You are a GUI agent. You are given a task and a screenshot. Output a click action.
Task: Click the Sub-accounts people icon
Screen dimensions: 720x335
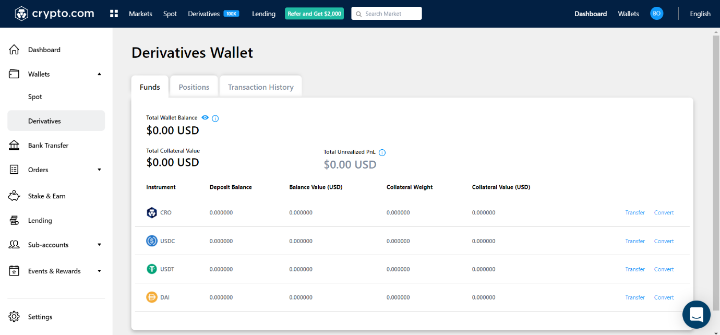pos(14,245)
